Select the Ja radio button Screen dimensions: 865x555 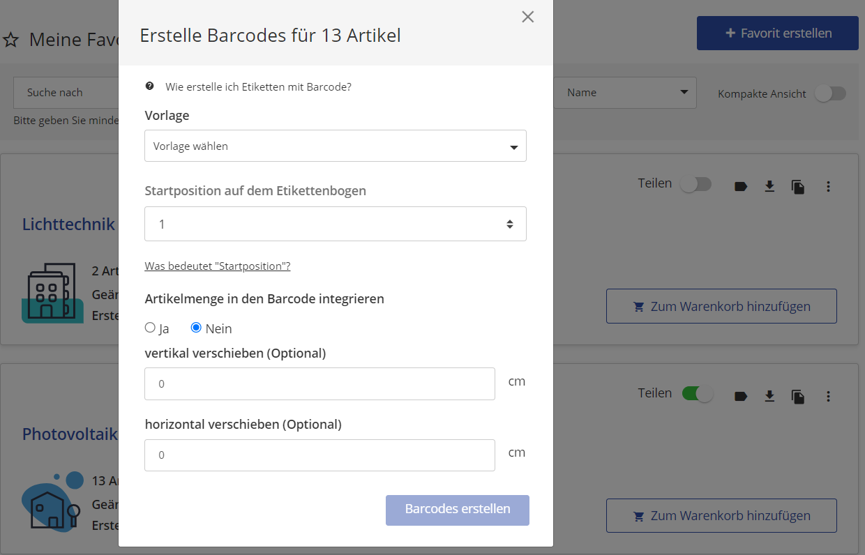pos(150,327)
